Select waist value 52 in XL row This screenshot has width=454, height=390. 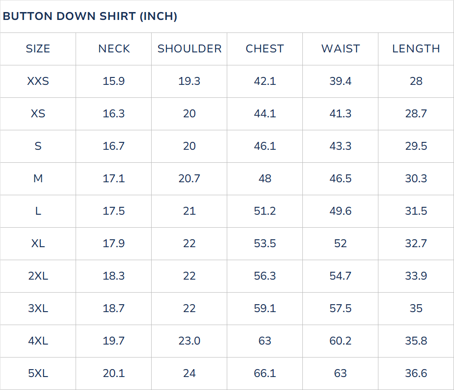point(340,243)
